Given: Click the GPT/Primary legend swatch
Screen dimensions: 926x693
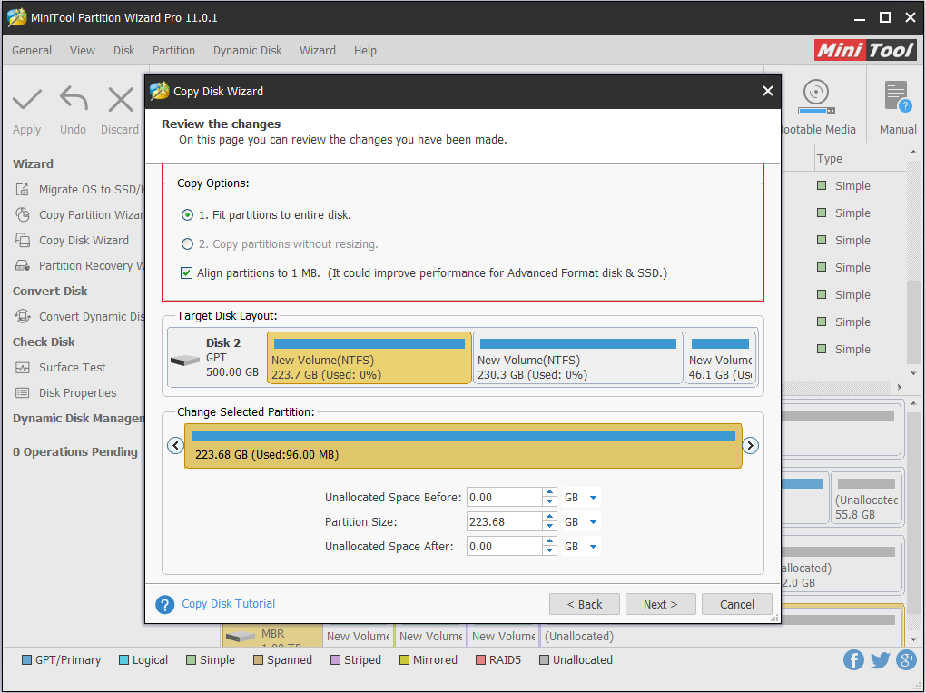Looking at the screenshot, I should [26, 660].
